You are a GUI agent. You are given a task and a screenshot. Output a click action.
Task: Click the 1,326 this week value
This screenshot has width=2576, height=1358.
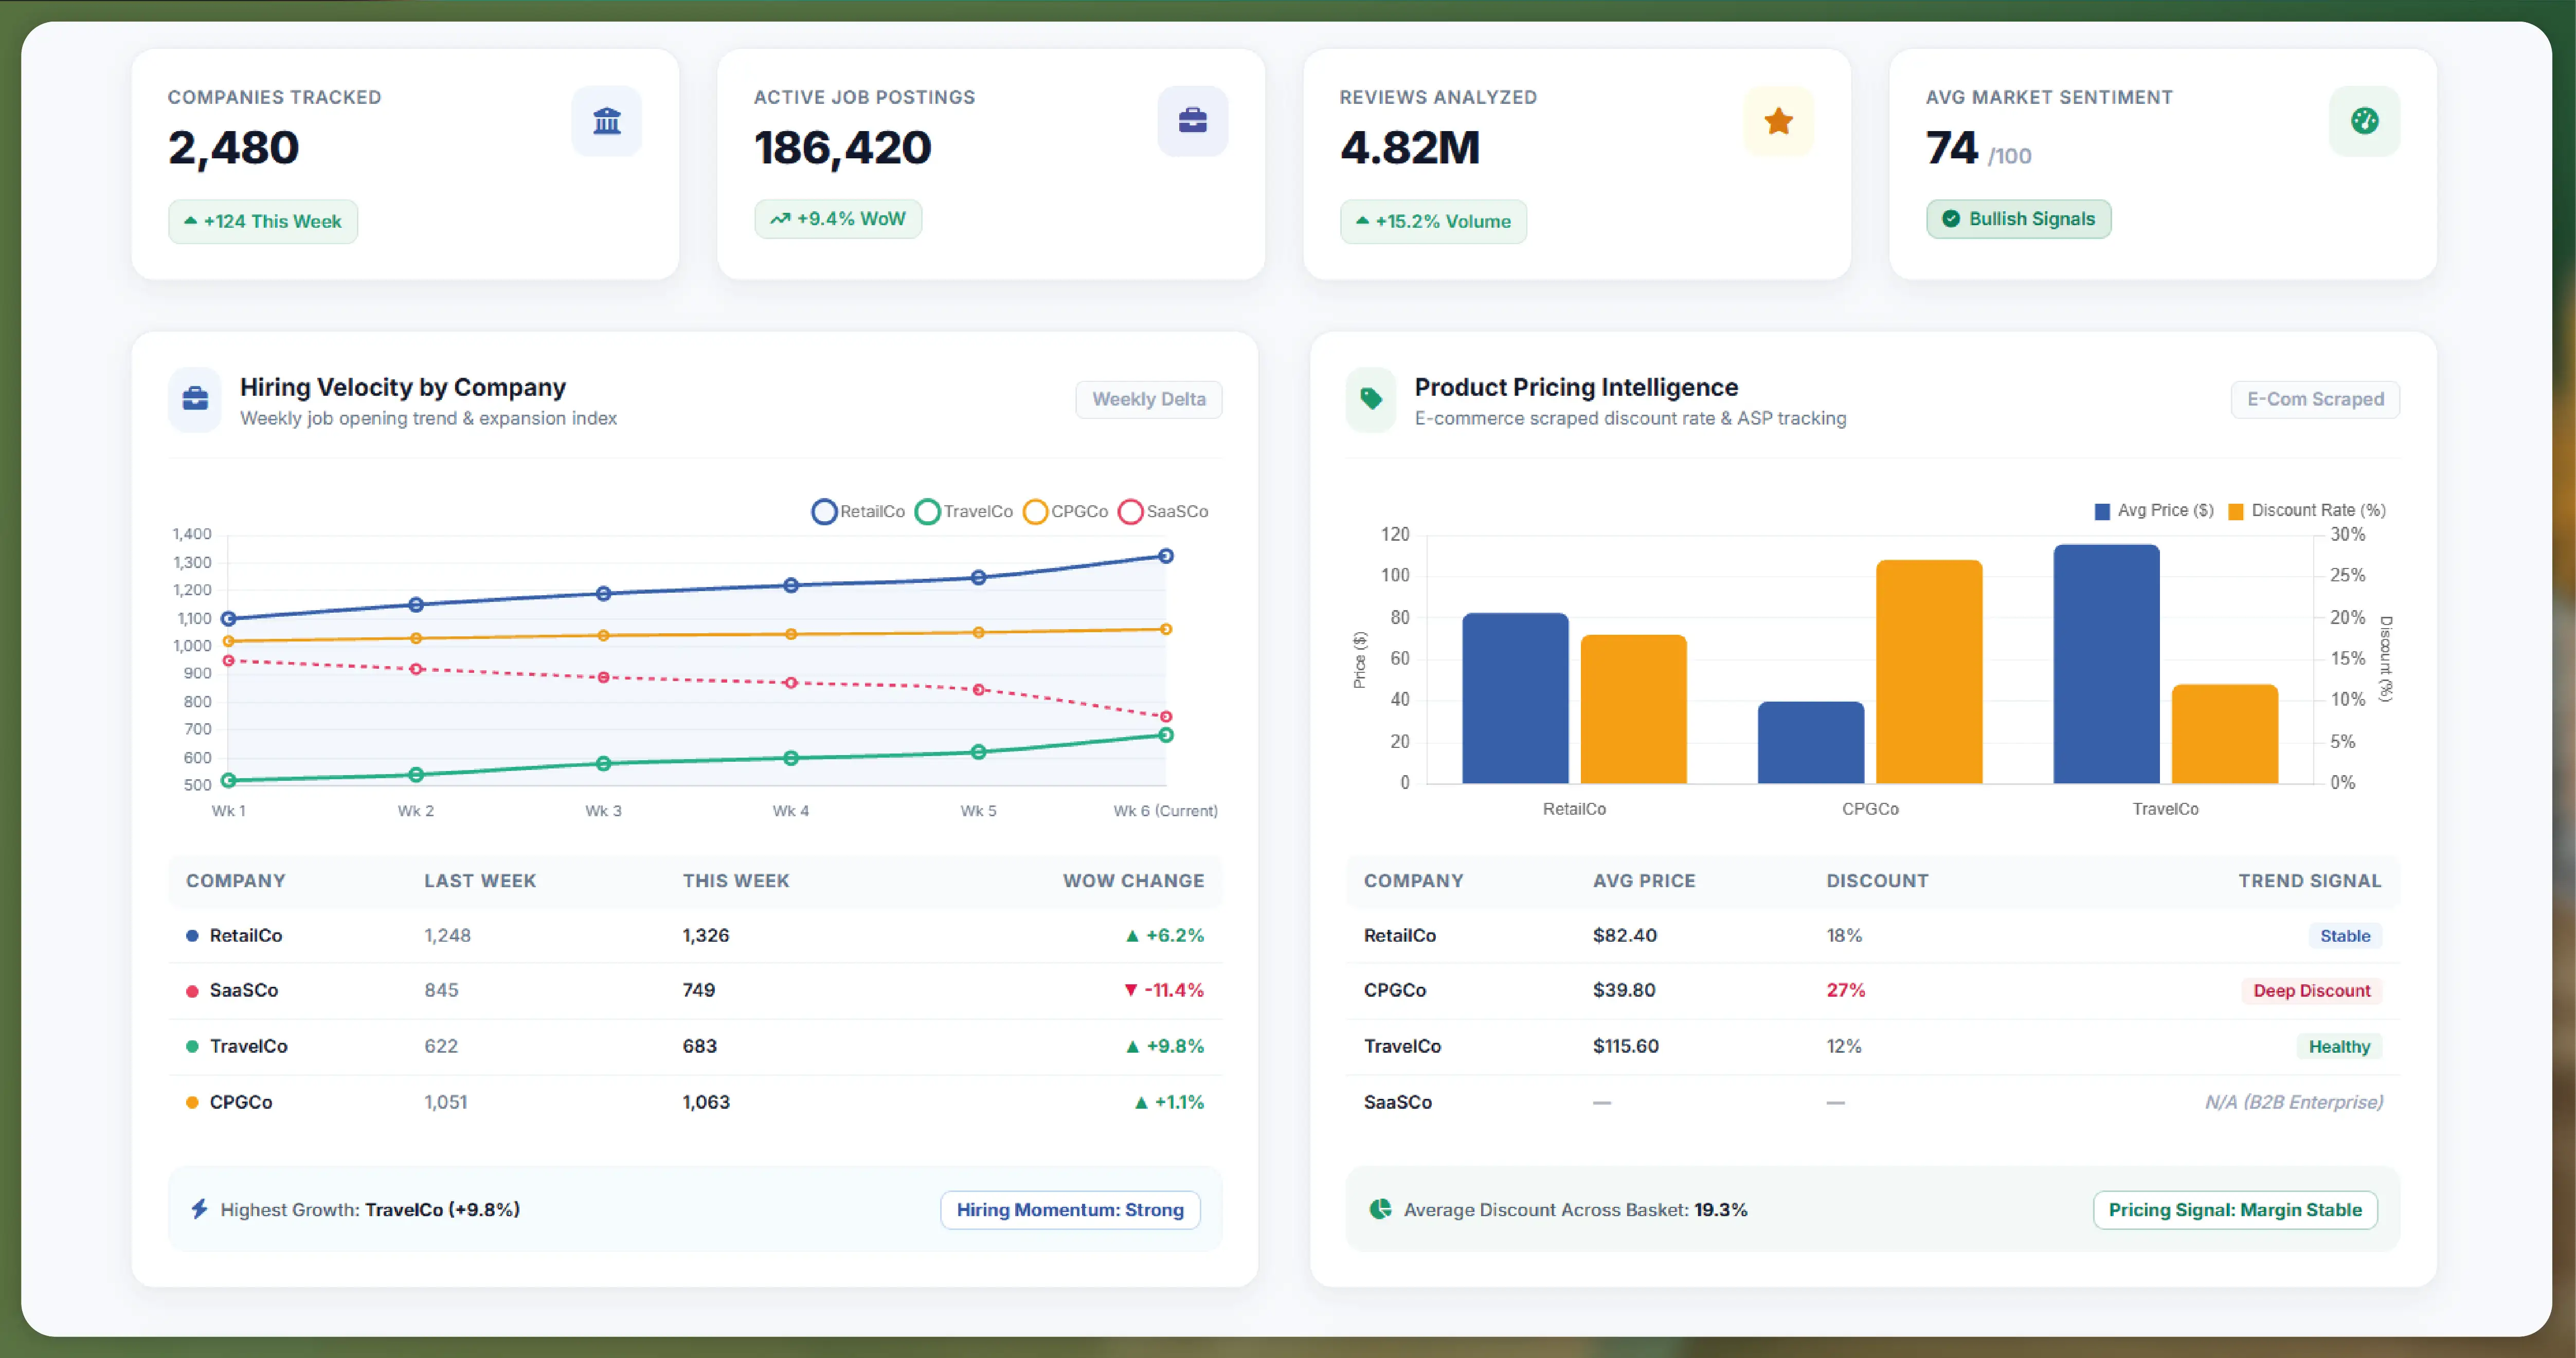point(706,935)
